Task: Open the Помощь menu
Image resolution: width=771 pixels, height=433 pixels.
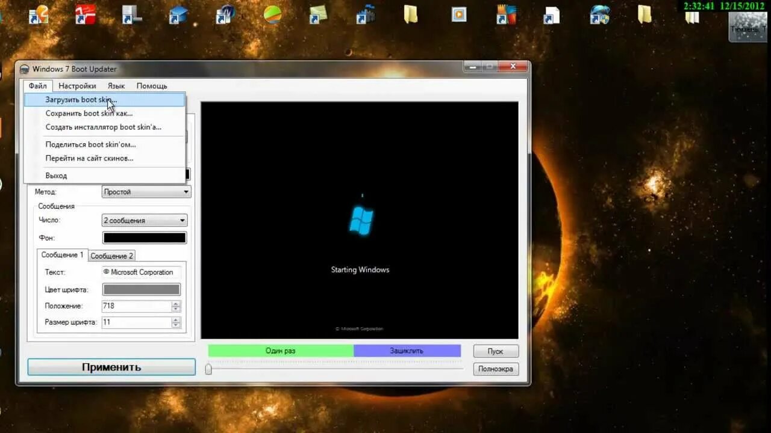Action: (152, 86)
